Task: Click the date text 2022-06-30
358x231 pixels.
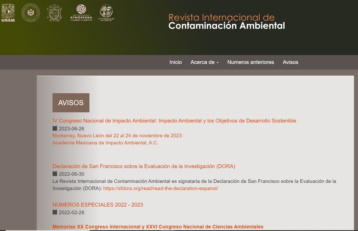Action: (x=72, y=174)
